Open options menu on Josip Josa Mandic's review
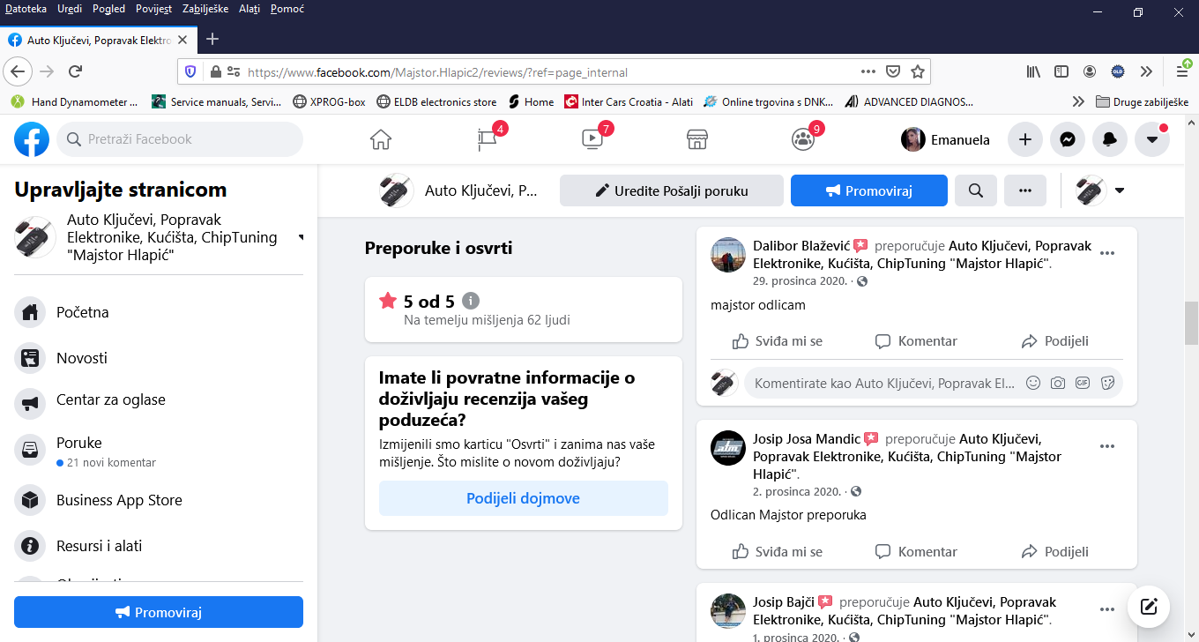This screenshot has width=1199, height=642. tap(1107, 446)
